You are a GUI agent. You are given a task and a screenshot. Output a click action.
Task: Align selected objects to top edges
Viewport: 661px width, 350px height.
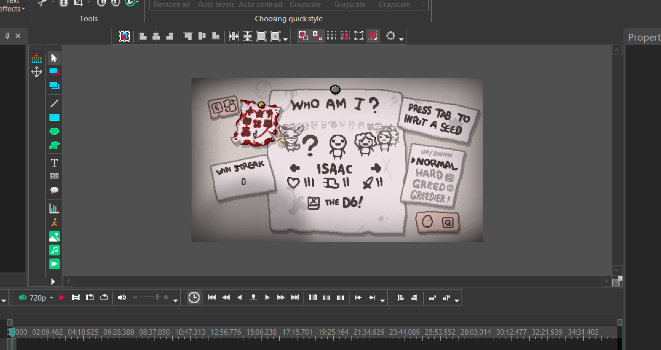(188, 36)
